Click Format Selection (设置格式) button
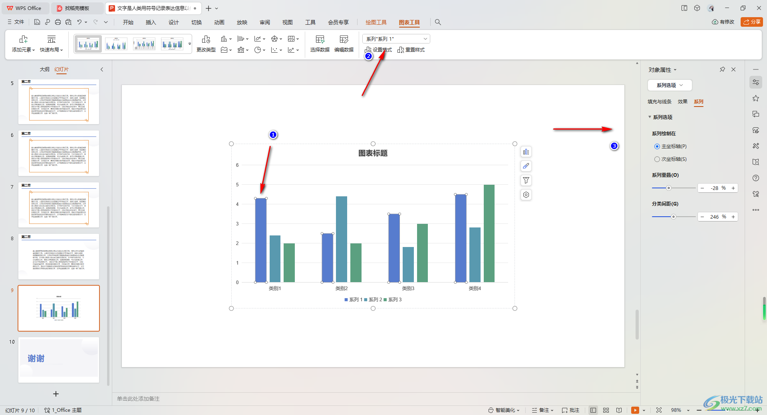The height and width of the screenshot is (415, 767). [x=378, y=50]
